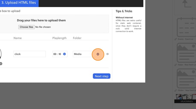Click the globe icon under the clock thumbnail
This screenshot has width=196, height=109.
1,64
